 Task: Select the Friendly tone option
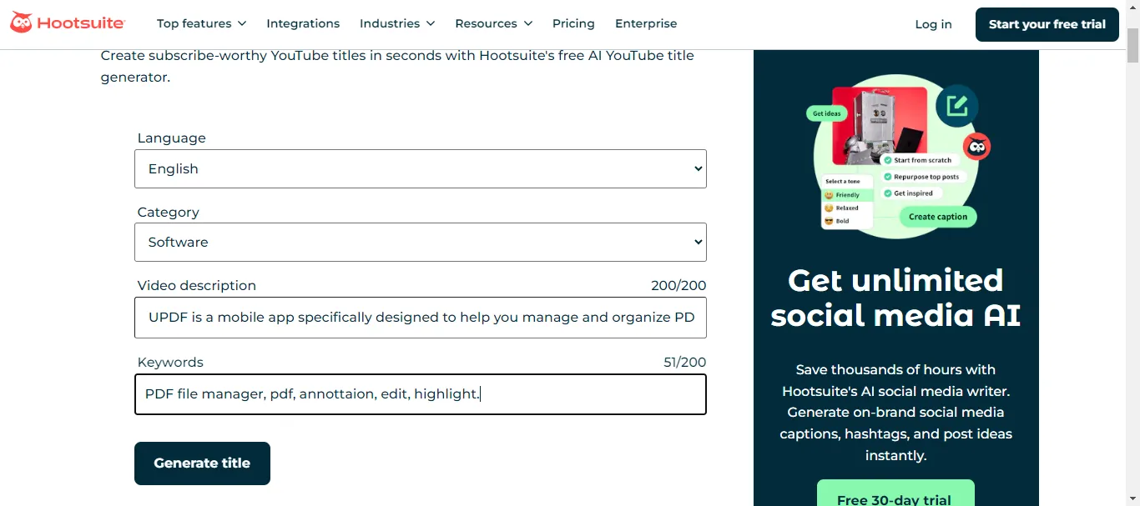(x=848, y=194)
